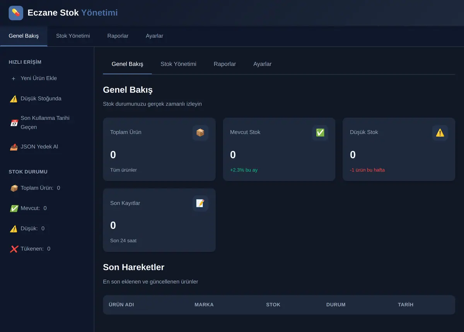Select the Genel Bakış tab in content area
Viewport: 464px width, 332px height.
pos(127,64)
